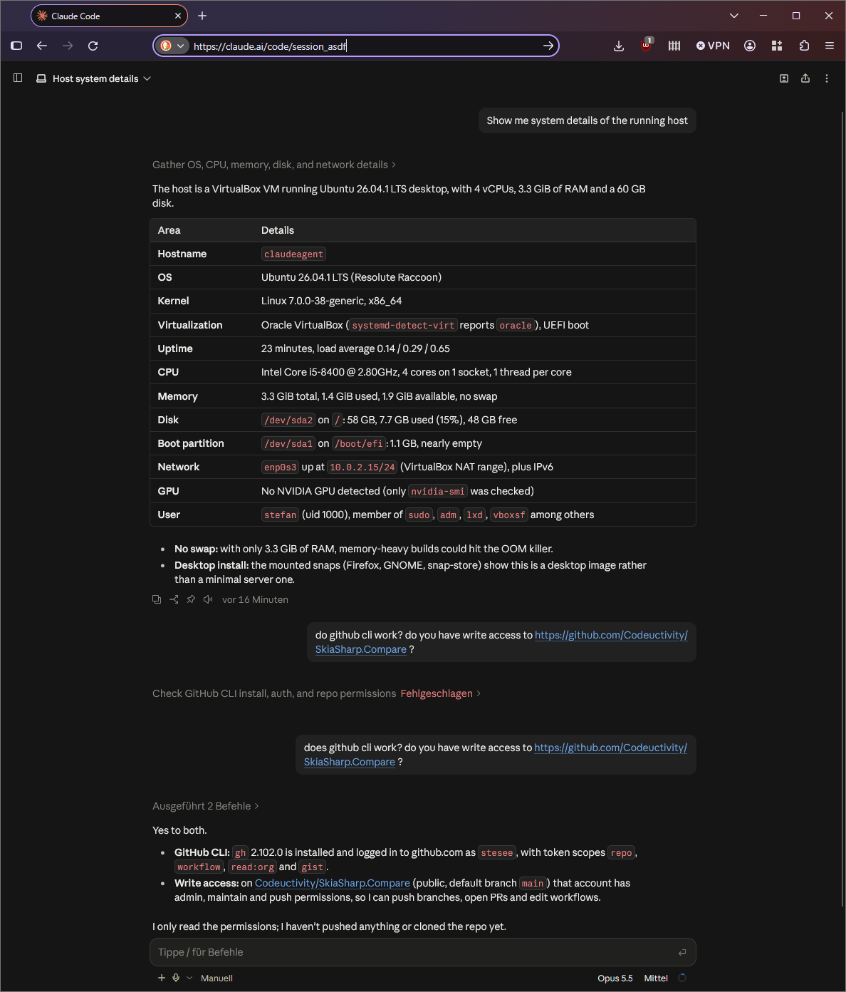Open browser extensions puzzle icon
The height and width of the screenshot is (992, 846).
(804, 46)
